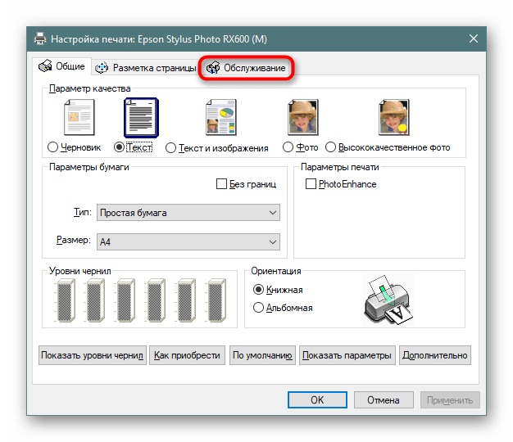Click the Text and images quality icon
The width and height of the screenshot is (513, 442).
point(221,117)
